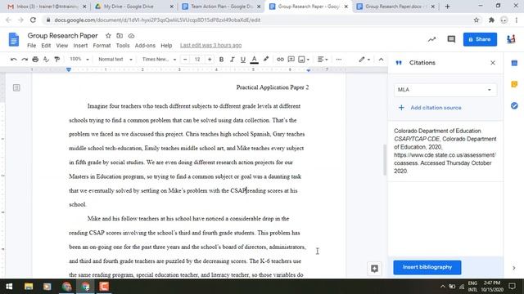Open the Normal text style dropdown

click(x=115, y=59)
